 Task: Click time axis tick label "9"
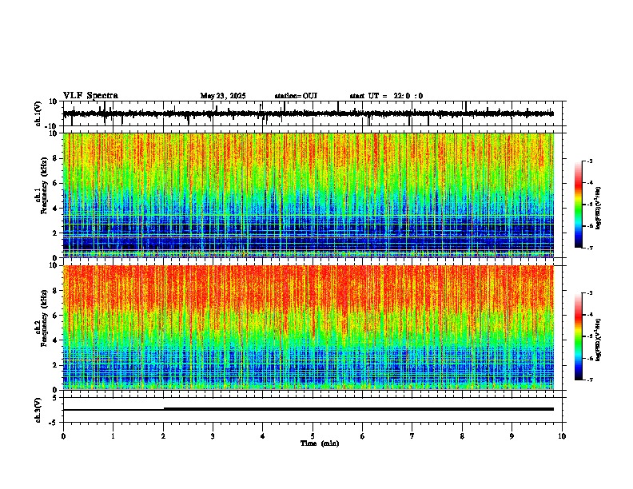(512, 436)
